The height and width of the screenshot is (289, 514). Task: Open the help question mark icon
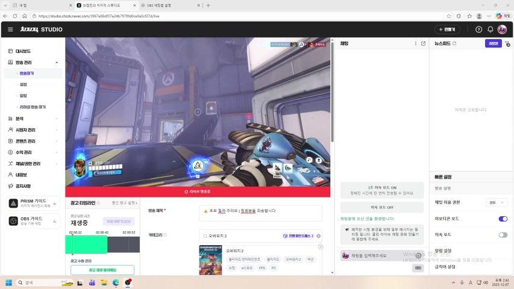coord(478,30)
